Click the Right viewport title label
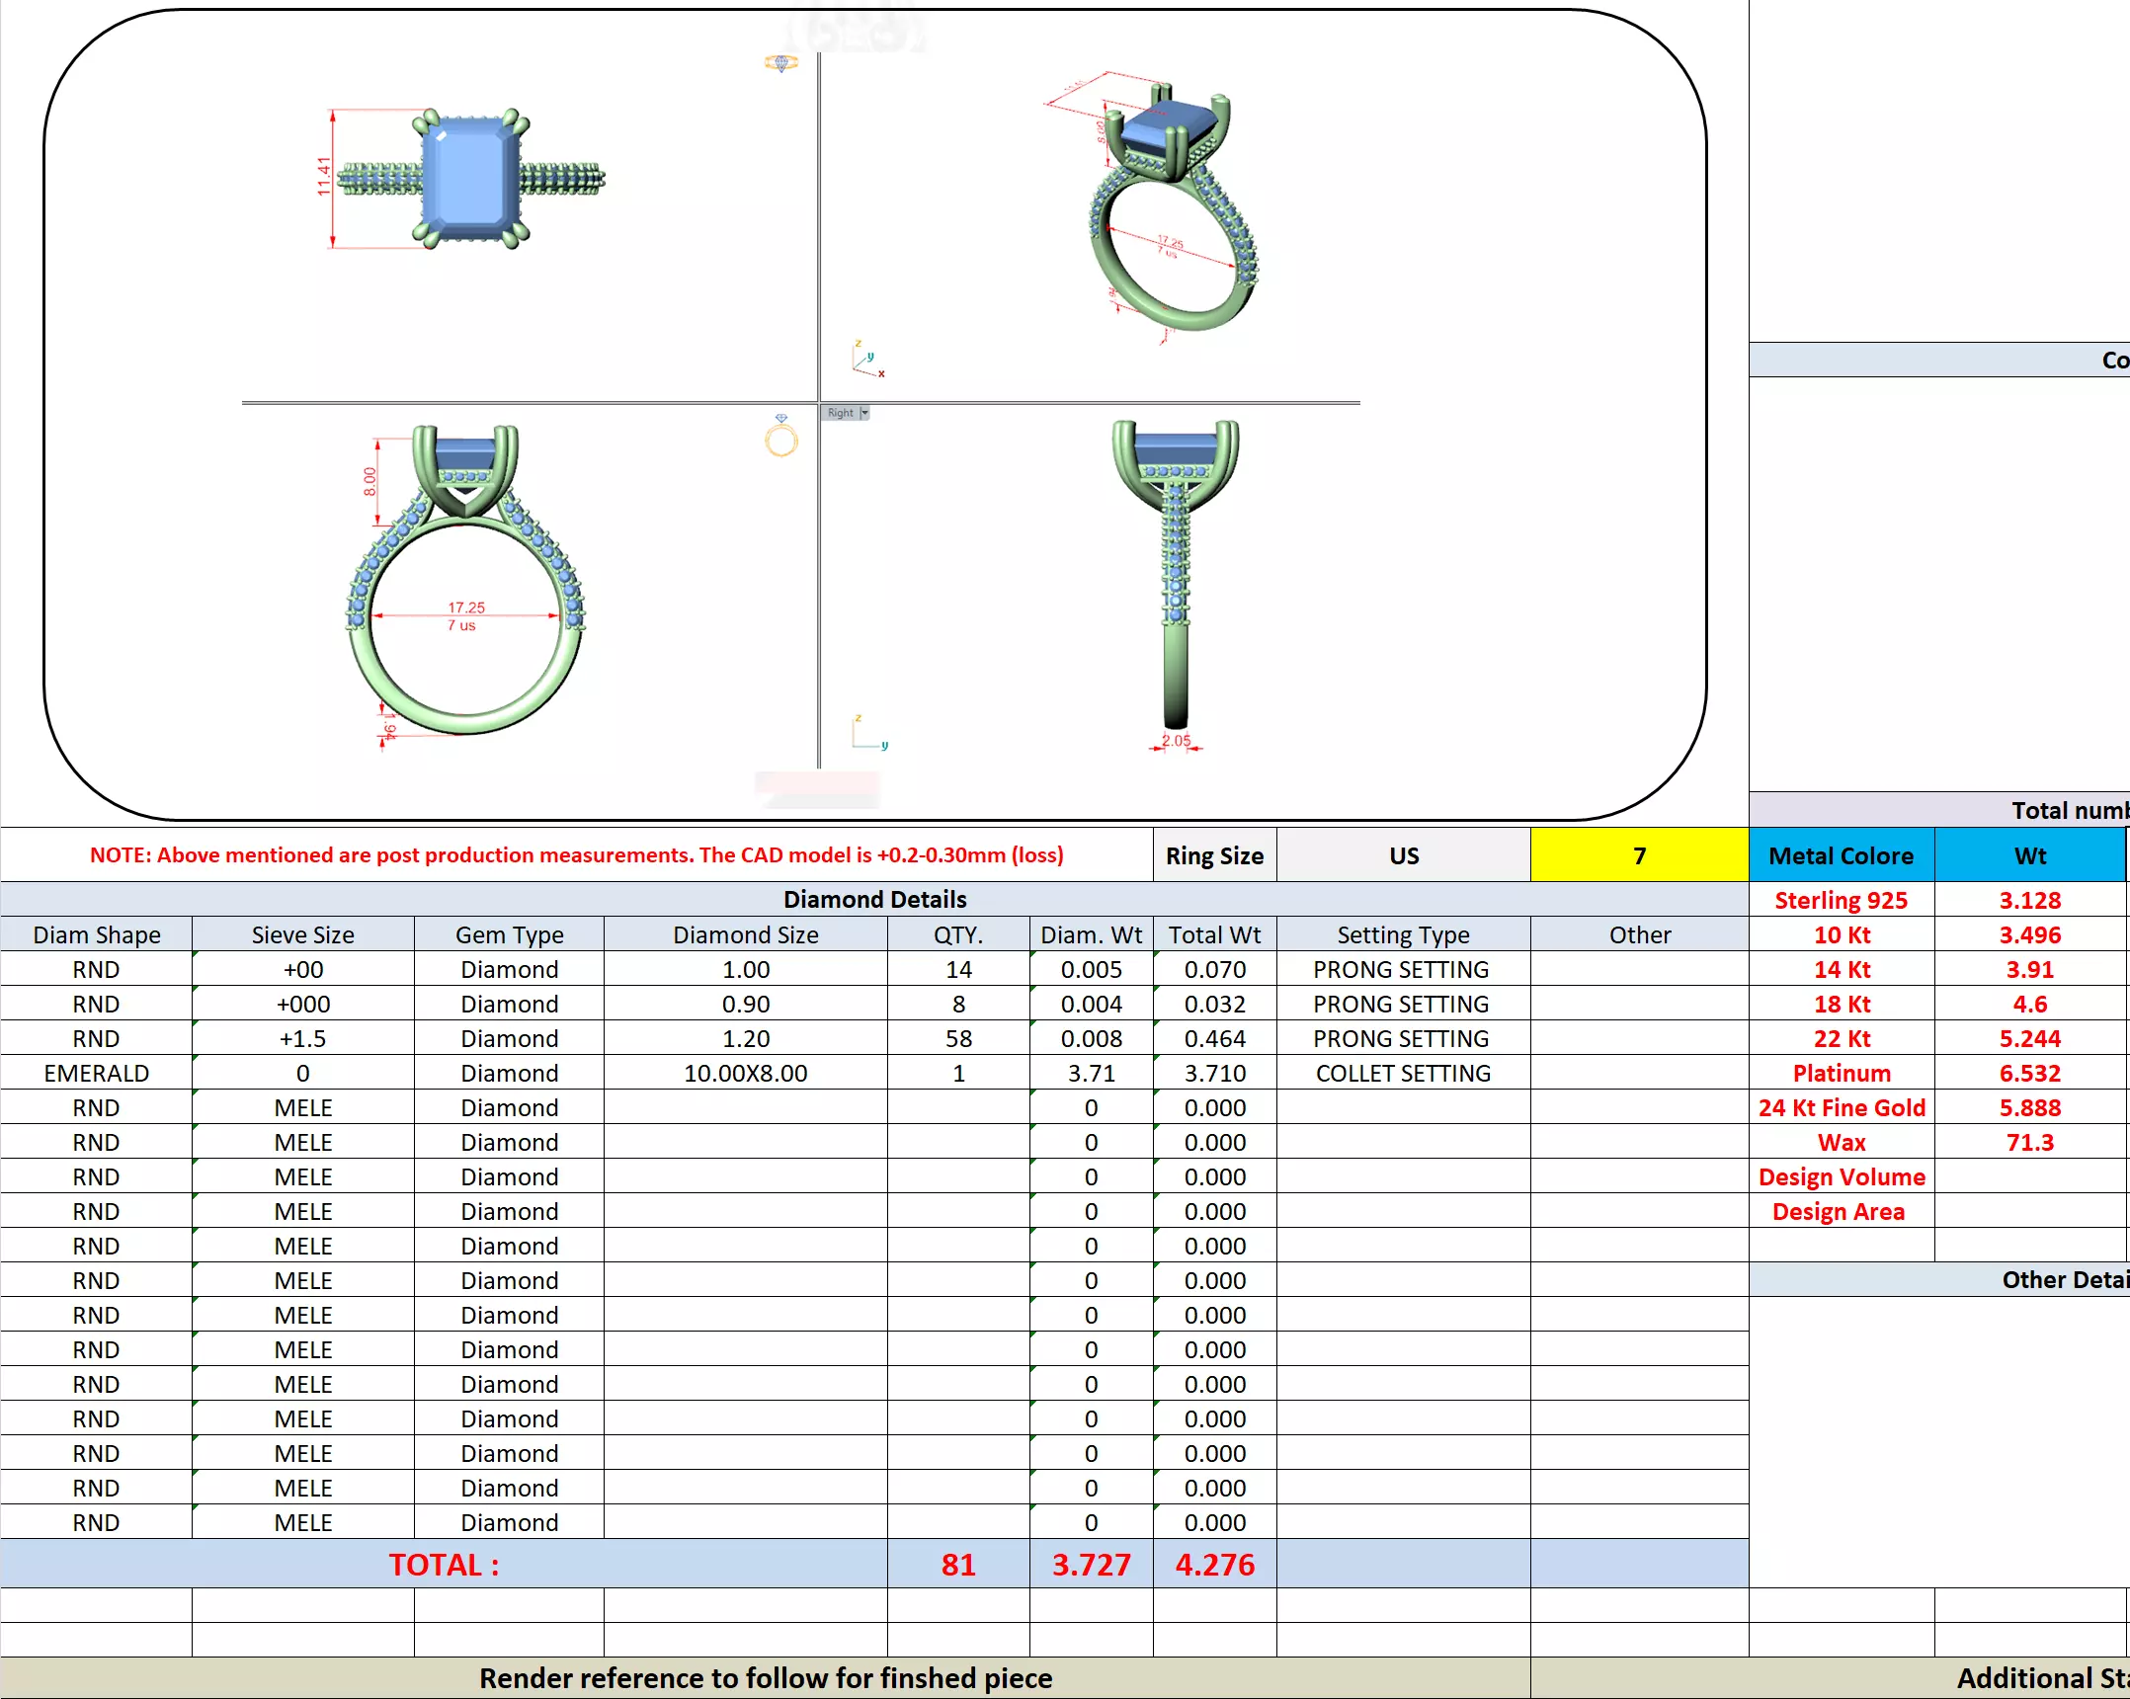The height and width of the screenshot is (1699, 2130). click(840, 413)
